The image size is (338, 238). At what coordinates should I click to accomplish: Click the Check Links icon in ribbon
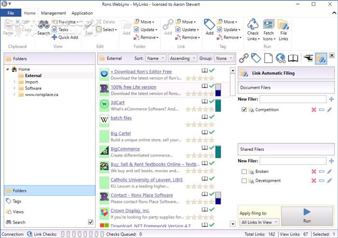[253, 26]
